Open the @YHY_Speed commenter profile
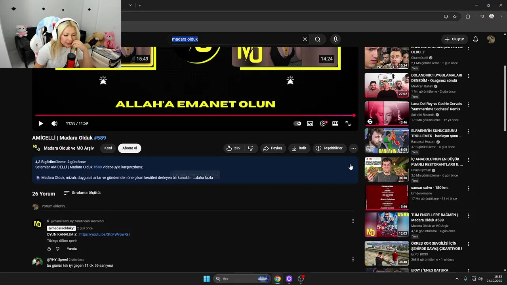The image size is (507, 285). pos(57,260)
